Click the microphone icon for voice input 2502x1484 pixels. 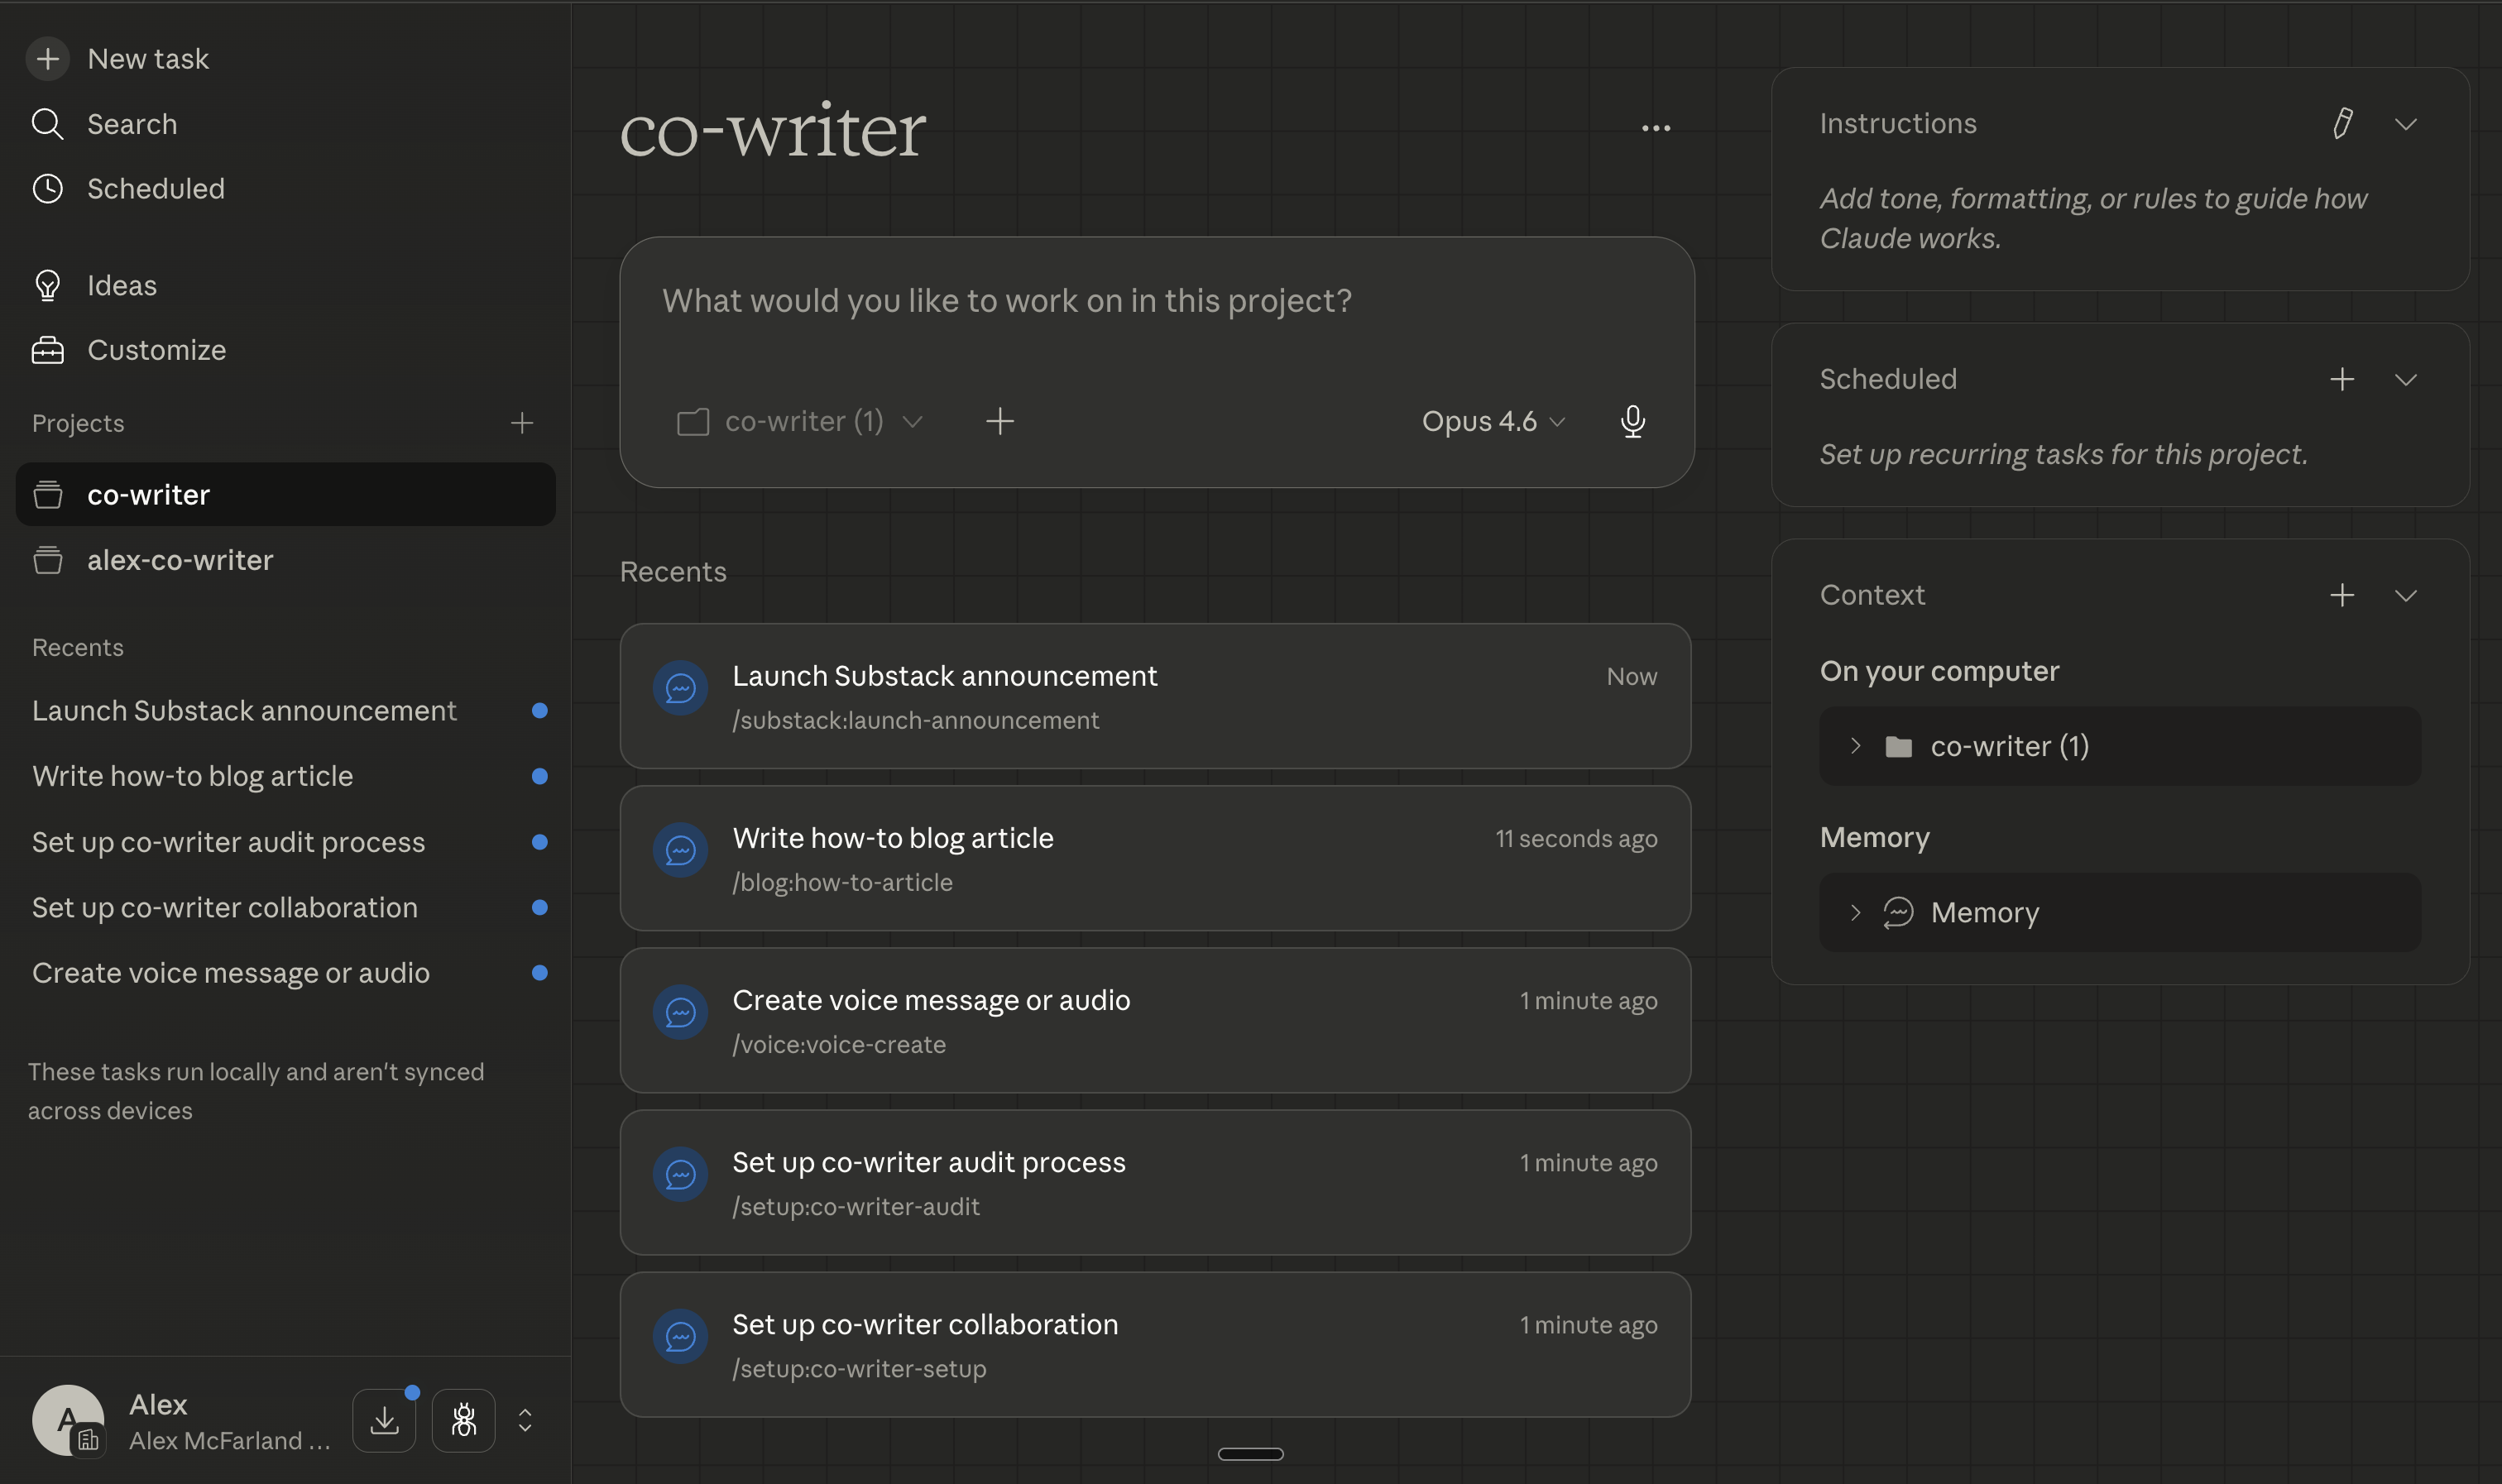[1632, 421]
